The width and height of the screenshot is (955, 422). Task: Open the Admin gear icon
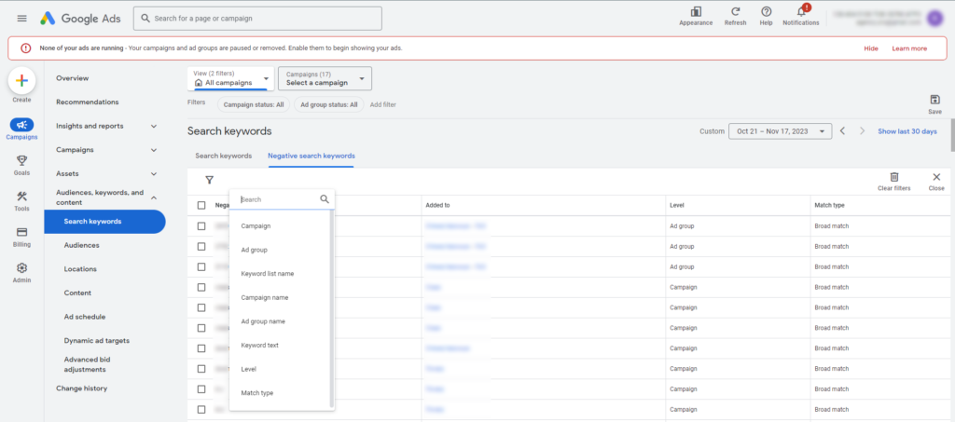(x=22, y=268)
